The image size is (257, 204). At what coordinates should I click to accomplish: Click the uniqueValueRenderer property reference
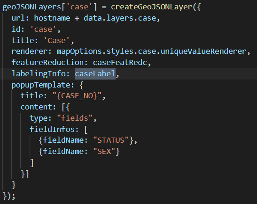203,51
